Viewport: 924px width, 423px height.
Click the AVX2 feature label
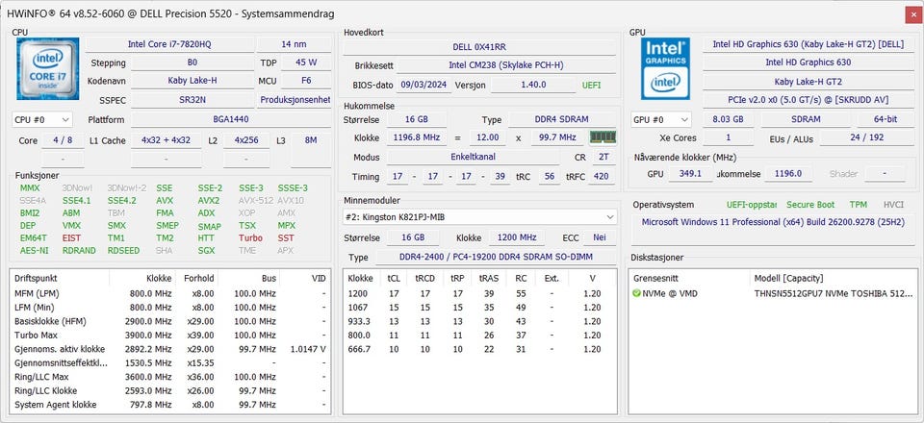click(x=209, y=200)
